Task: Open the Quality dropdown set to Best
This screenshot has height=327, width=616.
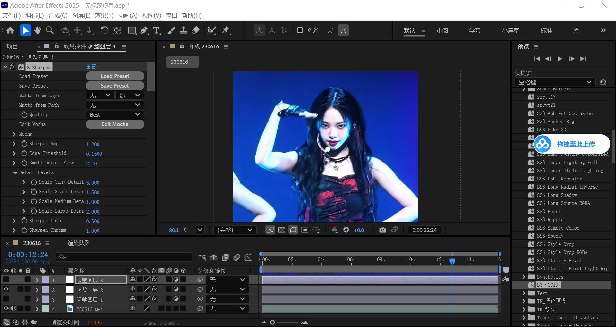Action: pyautogui.click(x=115, y=114)
